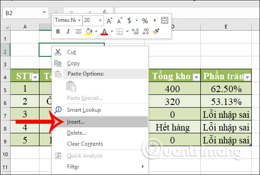The image size is (260, 175).
Task: Apply comma style format
Action: [154, 21]
